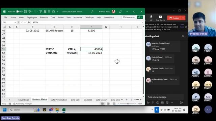This screenshot has width=216, height=121.
Task: Close the Meeting chat panel
Action: tap(183, 36)
